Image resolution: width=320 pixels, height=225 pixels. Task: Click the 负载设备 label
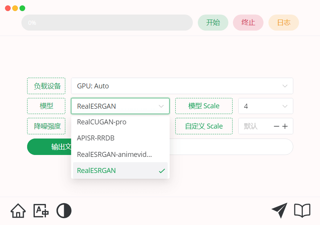(x=46, y=86)
